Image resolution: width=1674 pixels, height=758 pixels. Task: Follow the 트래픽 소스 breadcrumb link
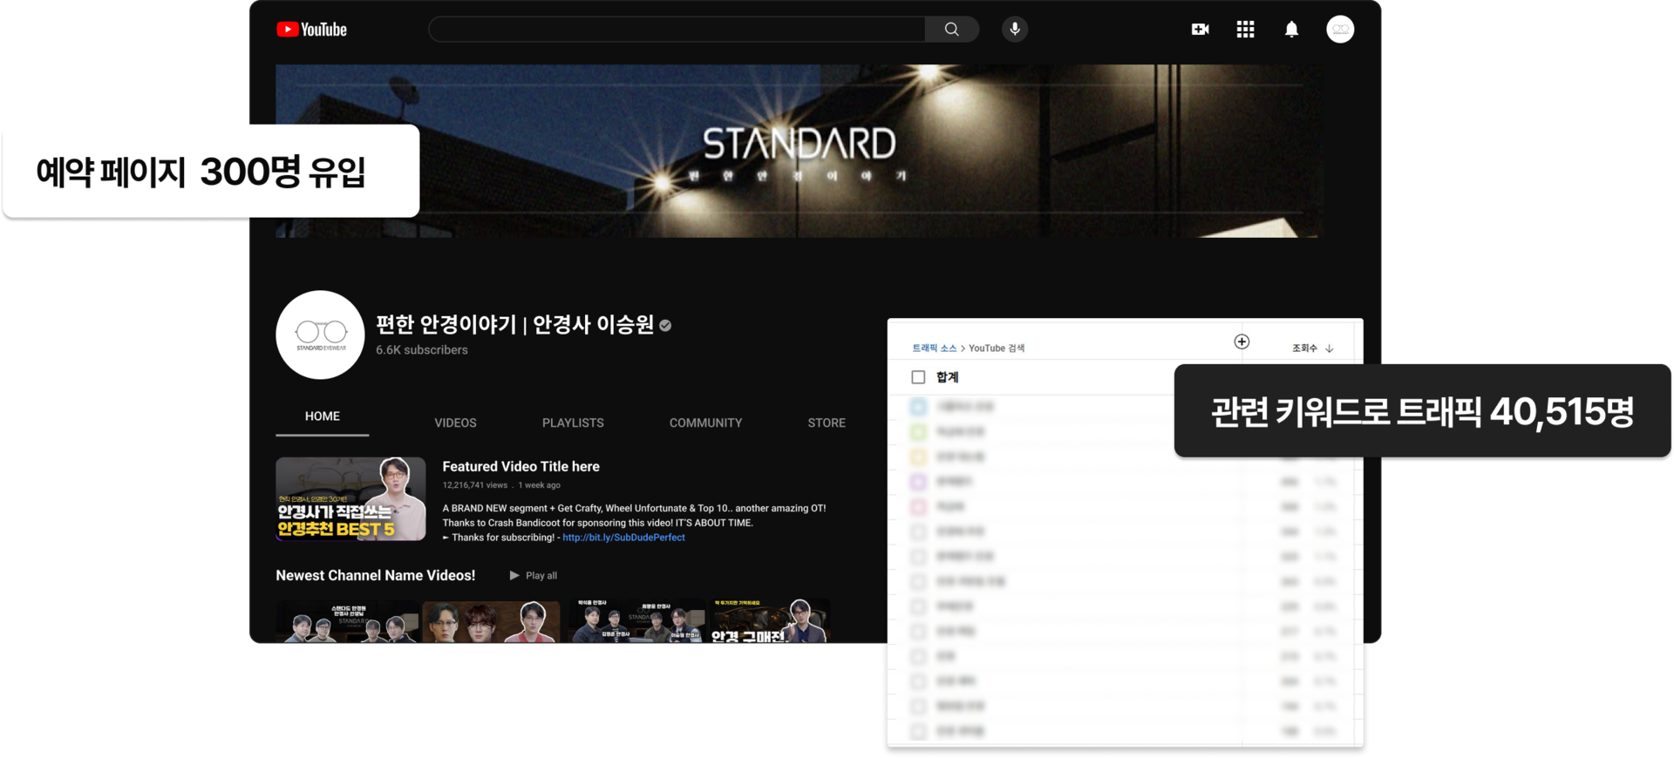pos(935,348)
